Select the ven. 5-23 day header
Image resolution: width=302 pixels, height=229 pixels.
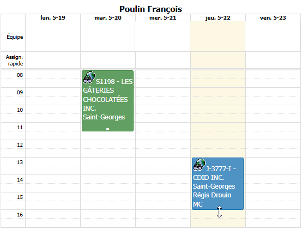(273, 17)
